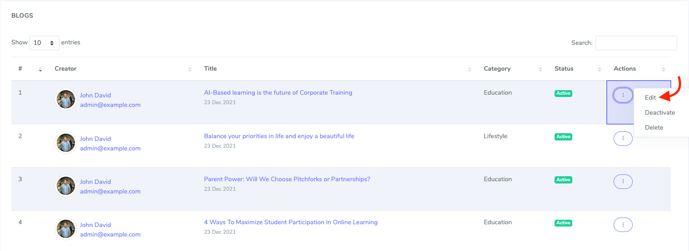Click the Active status badge in row 2
This screenshot has height=251, width=689.
pos(563,137)
